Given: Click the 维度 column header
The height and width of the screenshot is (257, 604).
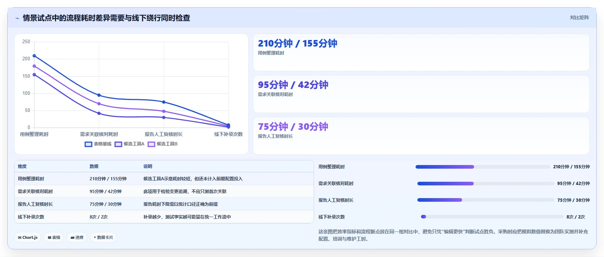Looking at the screenshot, I should pos(22,166).
